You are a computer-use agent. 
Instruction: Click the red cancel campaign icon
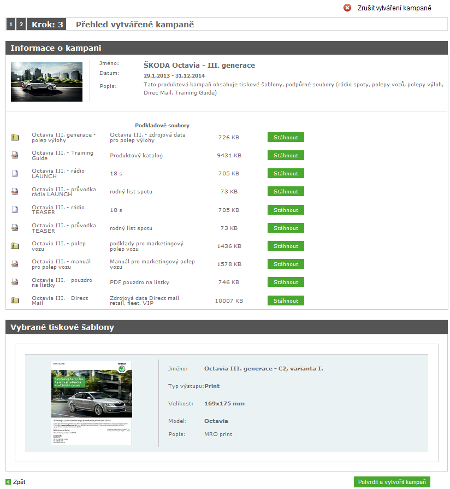pos(347,8)
